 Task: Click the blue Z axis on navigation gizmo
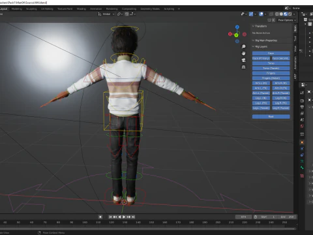[x=237, y=27]
